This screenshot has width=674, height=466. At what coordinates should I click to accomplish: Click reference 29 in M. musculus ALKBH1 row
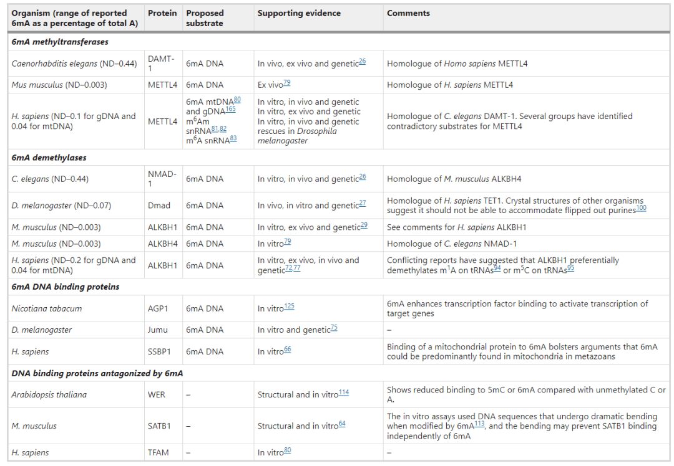364,226
